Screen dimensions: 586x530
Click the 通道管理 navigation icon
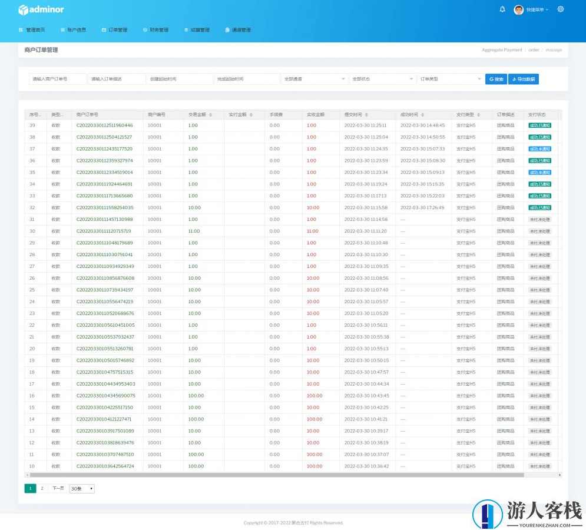(x=228, y=29)
